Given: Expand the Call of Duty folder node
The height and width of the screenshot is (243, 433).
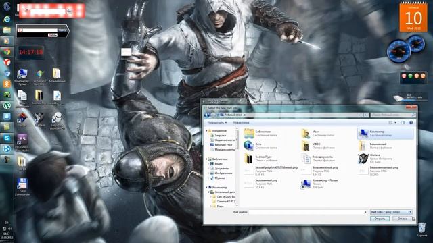Looking at the screenshot, I should pyautogui.click(x=211, y=196).
